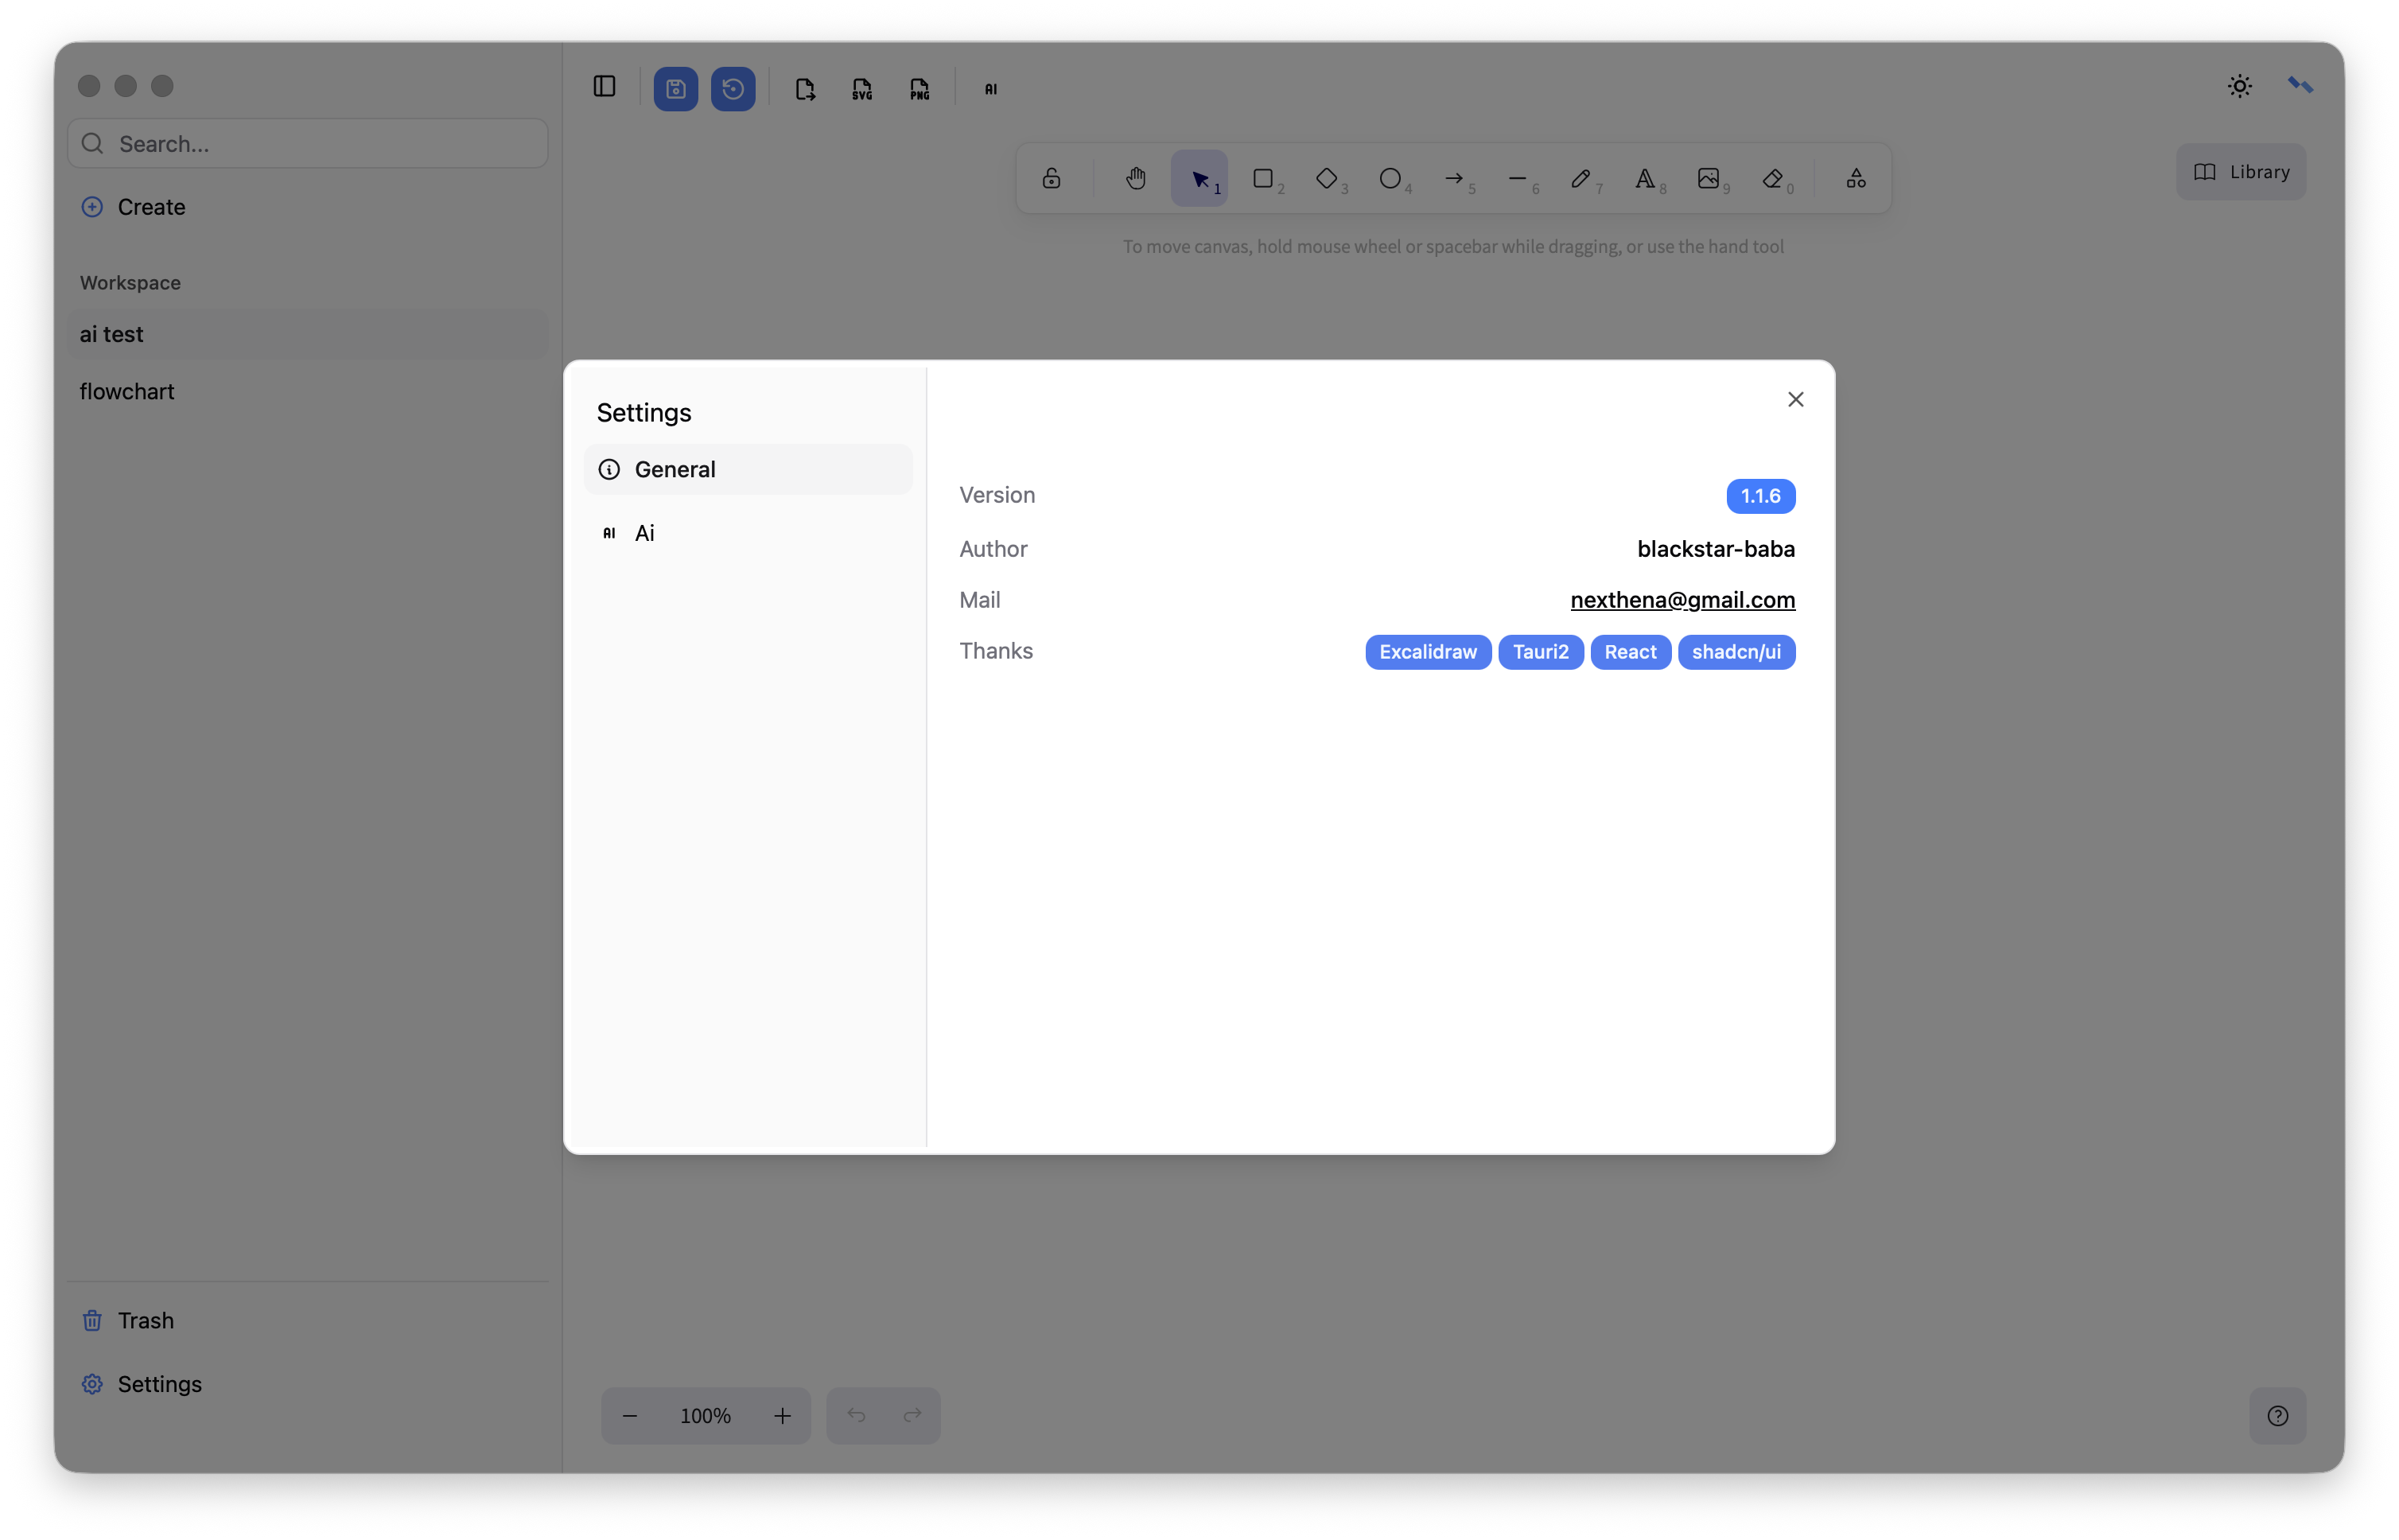The image size is (2399, 1540).
Task: Toggle the sidebar panel icon
Action: coord(604,87)
